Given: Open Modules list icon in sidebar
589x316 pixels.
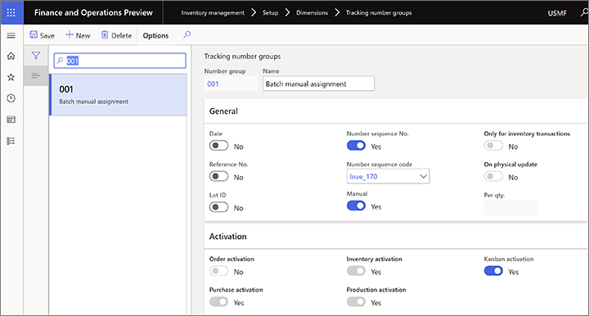Looking at the screenshot, I should tap(11, 141).
